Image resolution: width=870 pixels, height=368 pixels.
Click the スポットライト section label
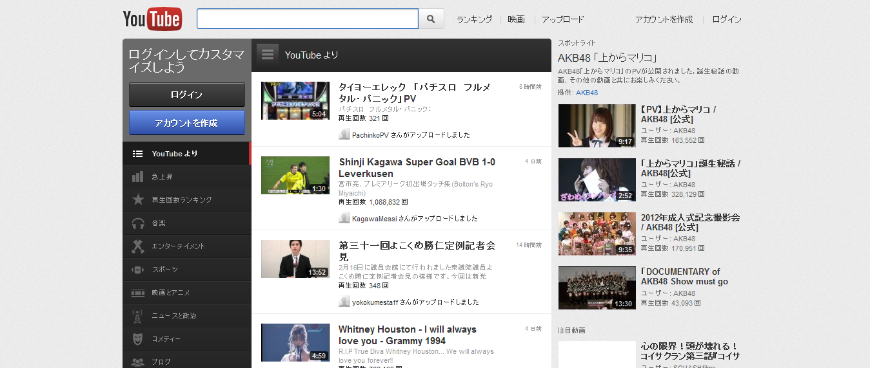[x=577, y=42]
